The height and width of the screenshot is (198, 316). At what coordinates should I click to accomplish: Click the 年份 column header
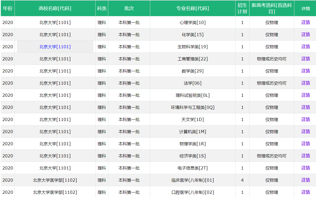(7, 8)
